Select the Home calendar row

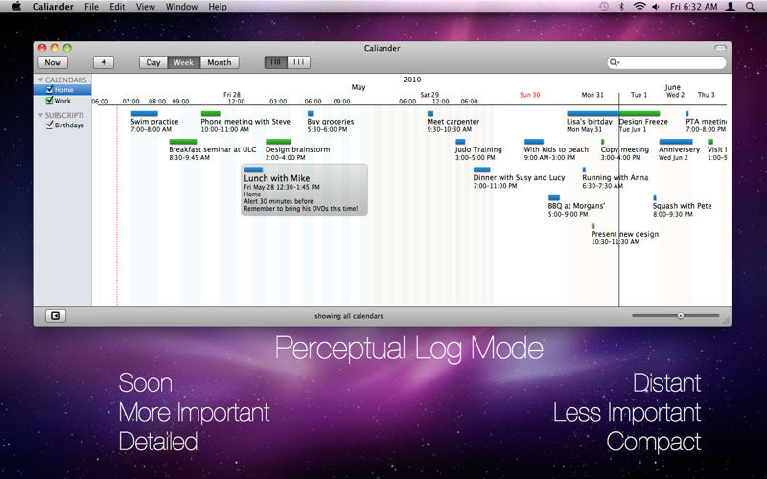(x=62, y=89)
